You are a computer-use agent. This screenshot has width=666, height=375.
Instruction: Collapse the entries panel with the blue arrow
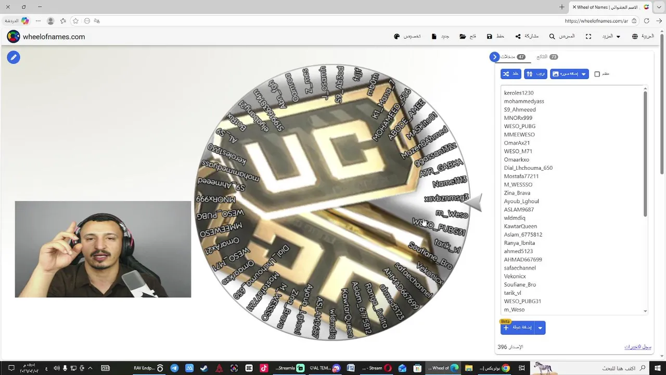(494, 57)
